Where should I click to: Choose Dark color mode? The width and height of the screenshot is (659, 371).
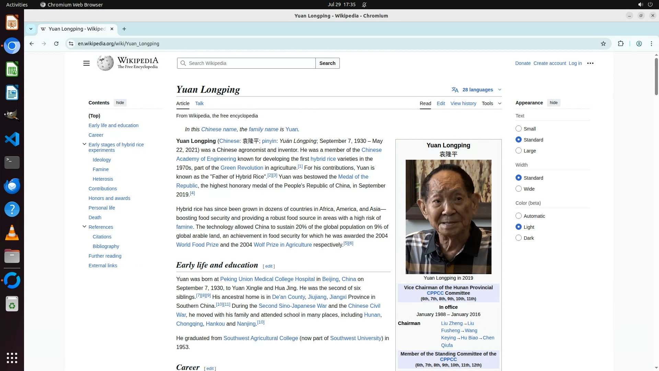click(x=519, y=238)
